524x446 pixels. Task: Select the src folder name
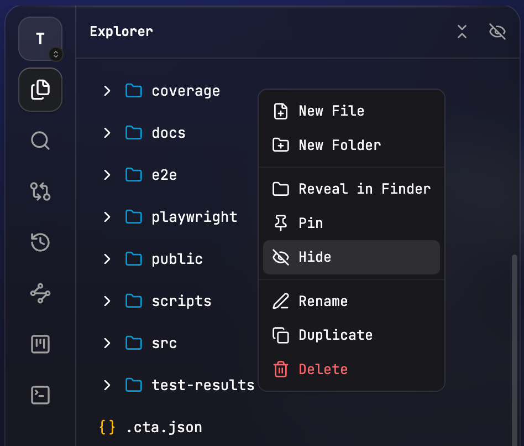coord(164,344)
